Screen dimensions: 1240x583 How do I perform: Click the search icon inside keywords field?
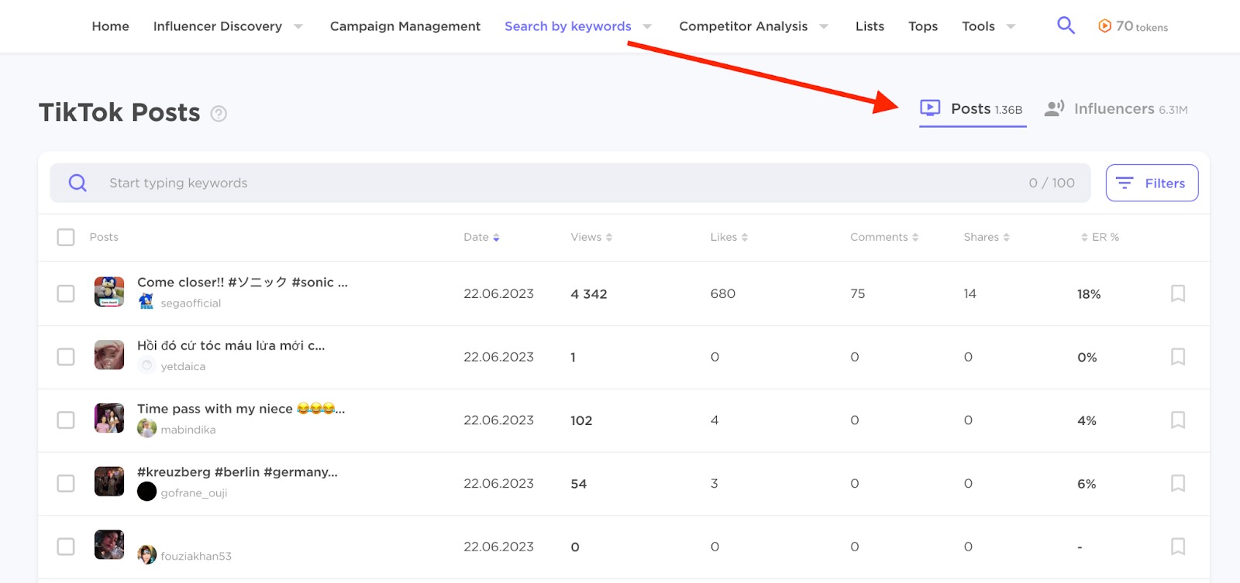pos(77,183)
